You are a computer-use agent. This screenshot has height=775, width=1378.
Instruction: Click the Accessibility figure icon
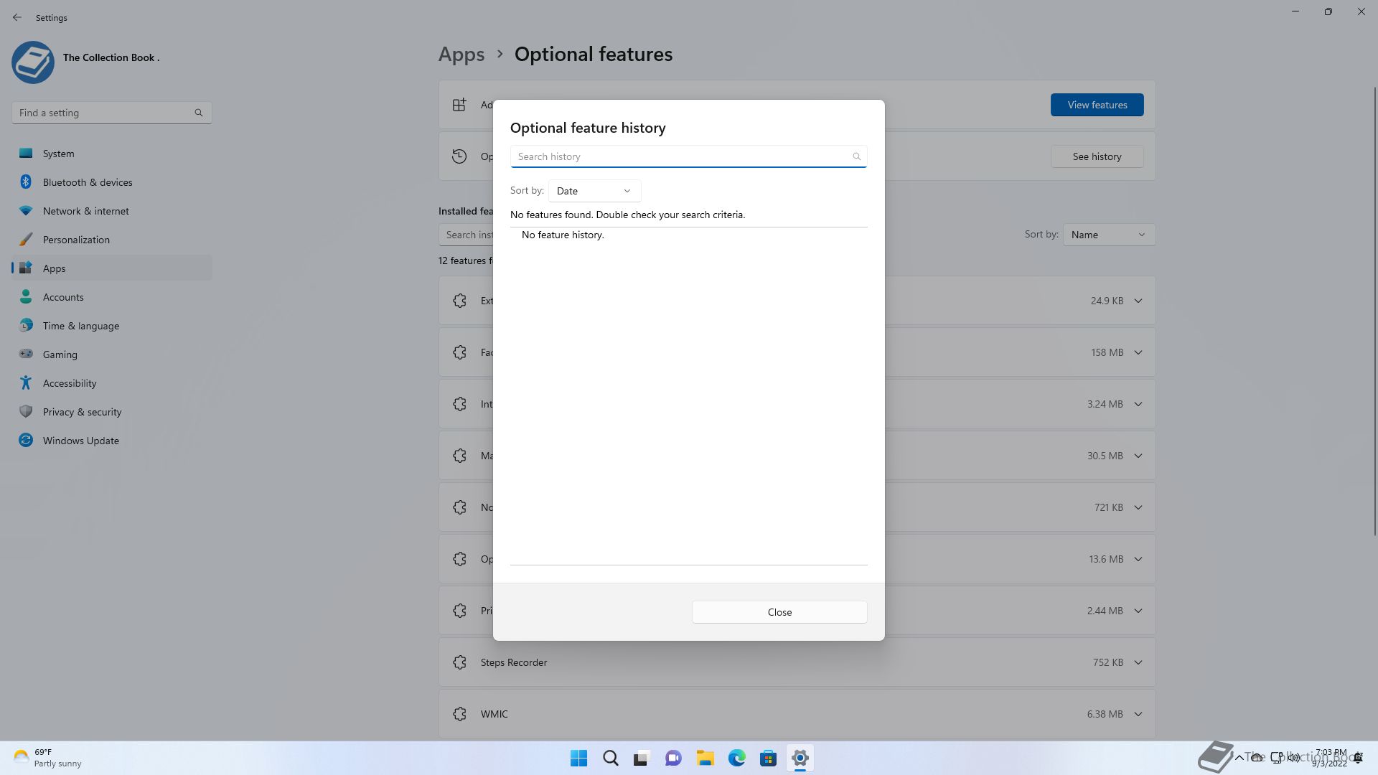[x=26, y=383]
